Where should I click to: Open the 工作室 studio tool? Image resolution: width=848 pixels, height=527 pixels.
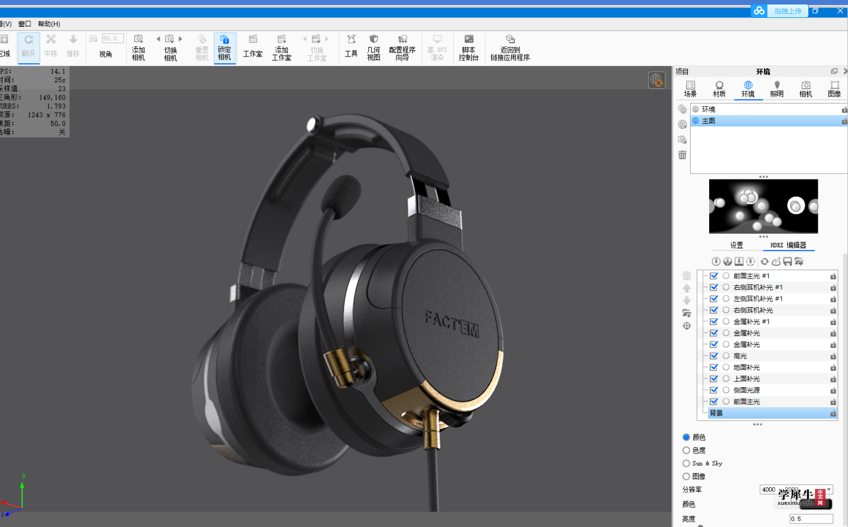(x=252, y=47)
